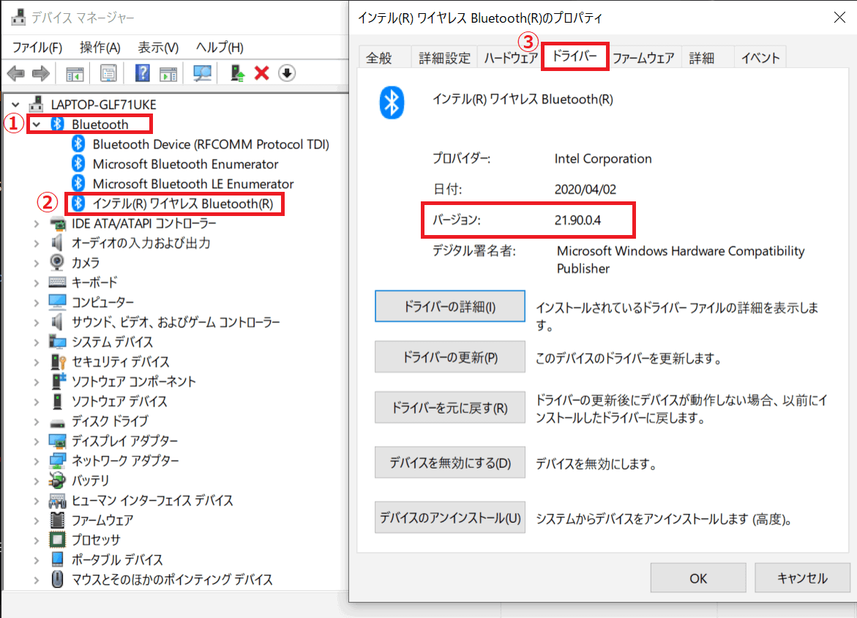This screenshot has width=857, height=618.
Task: Click ドライバーの詳細(I) button
Action: (450, 306)
